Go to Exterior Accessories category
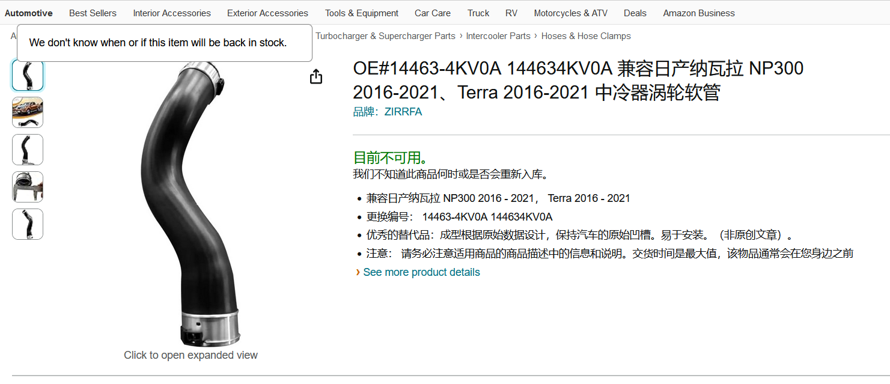 (x=267, y=13)
